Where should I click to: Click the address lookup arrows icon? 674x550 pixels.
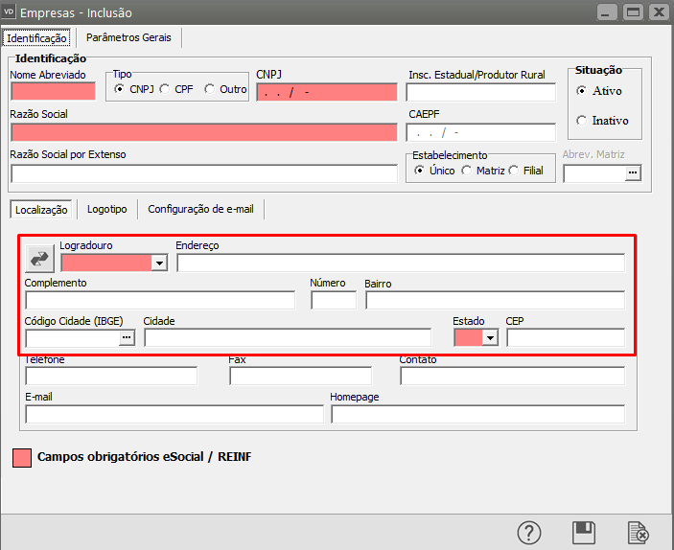point(40,259)
